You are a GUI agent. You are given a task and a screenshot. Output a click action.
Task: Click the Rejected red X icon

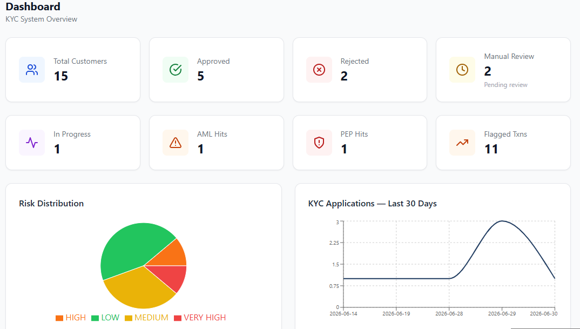(319, 70)
